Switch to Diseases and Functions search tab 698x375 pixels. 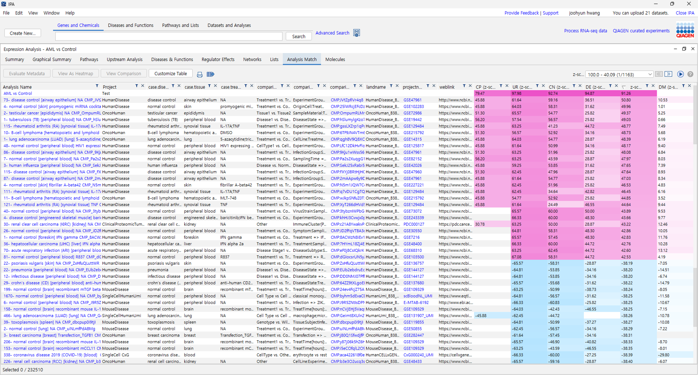(130, 25)
